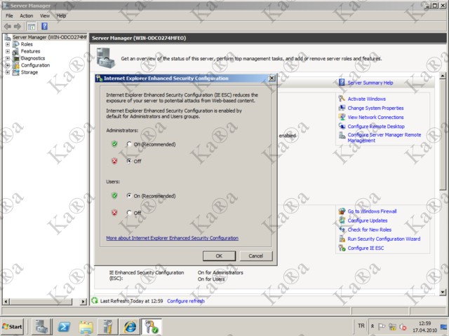Click the IE ESC keys taskbar button
Screen dimensions: 449x336
(x=152, y=327)
